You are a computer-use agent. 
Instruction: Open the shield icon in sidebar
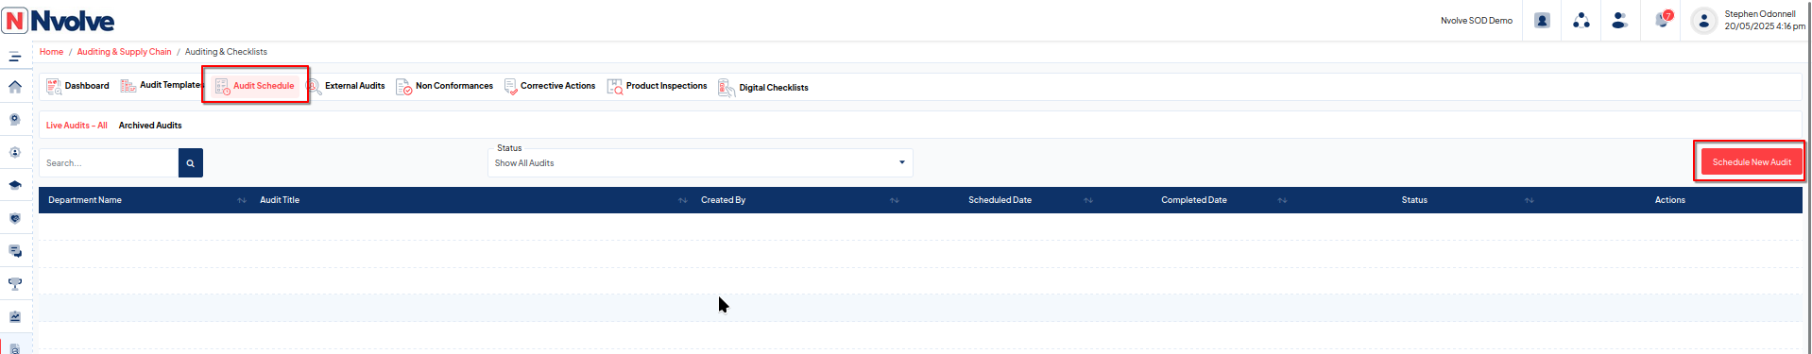point(15,218)
